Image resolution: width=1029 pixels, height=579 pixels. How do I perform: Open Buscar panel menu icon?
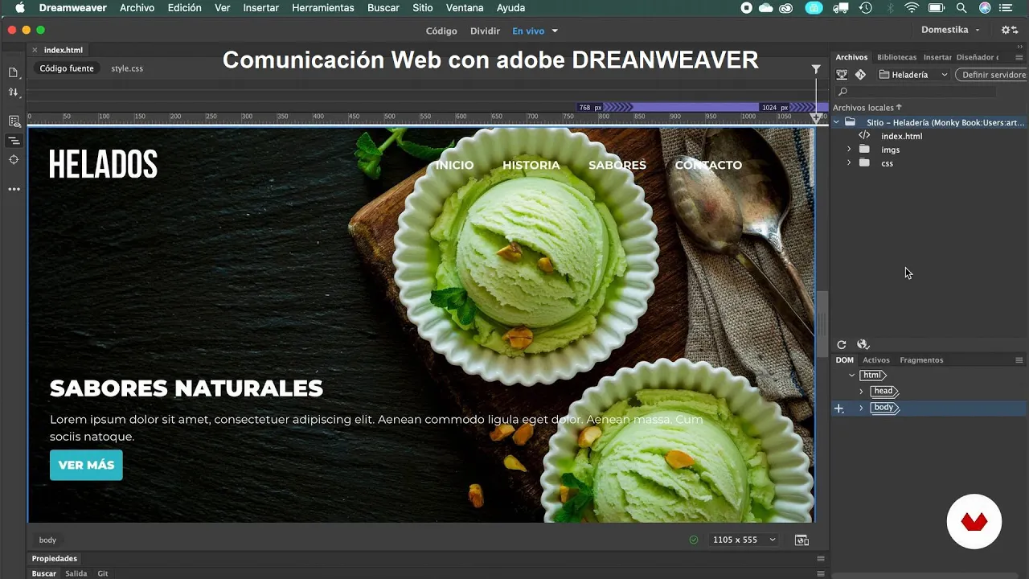point(821,573)
